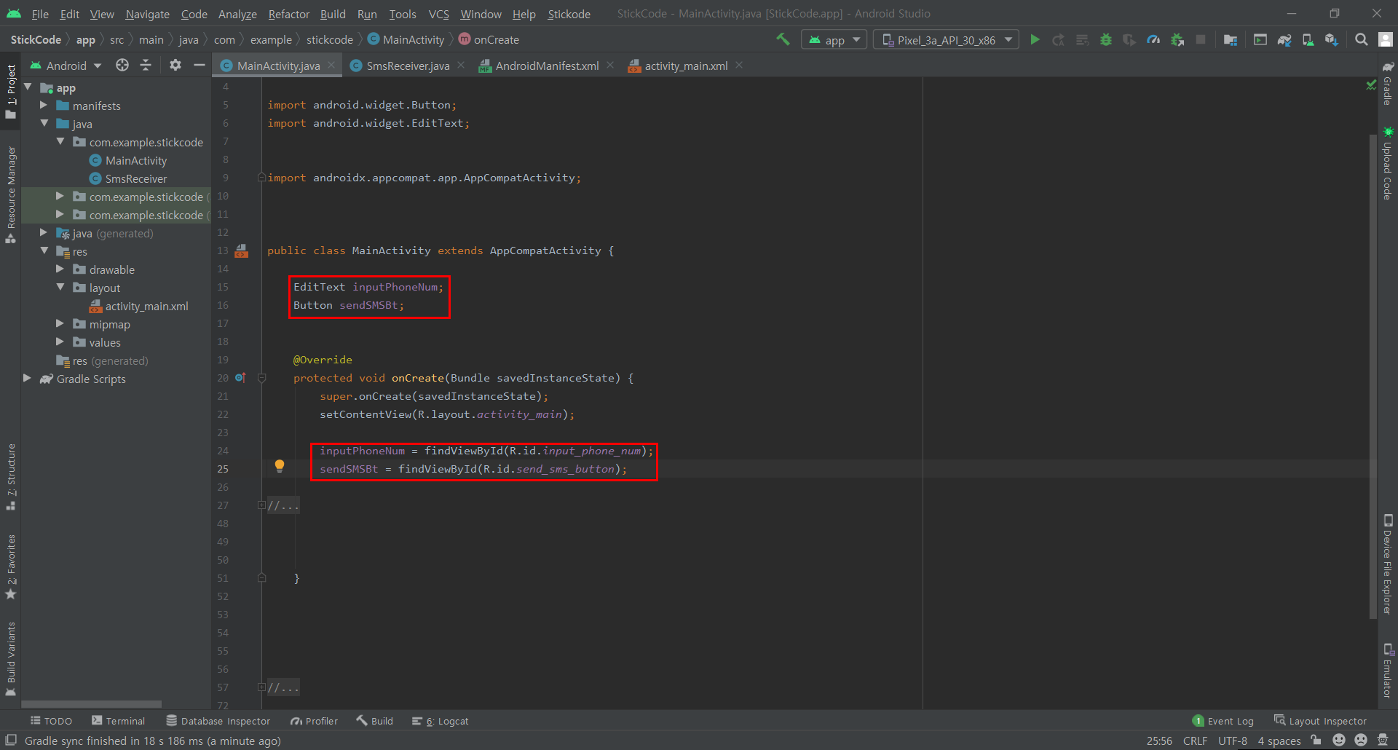Screen dimensions: 1398x750
Task: Click the Apply Code Changes icon
Action: 1083,39
